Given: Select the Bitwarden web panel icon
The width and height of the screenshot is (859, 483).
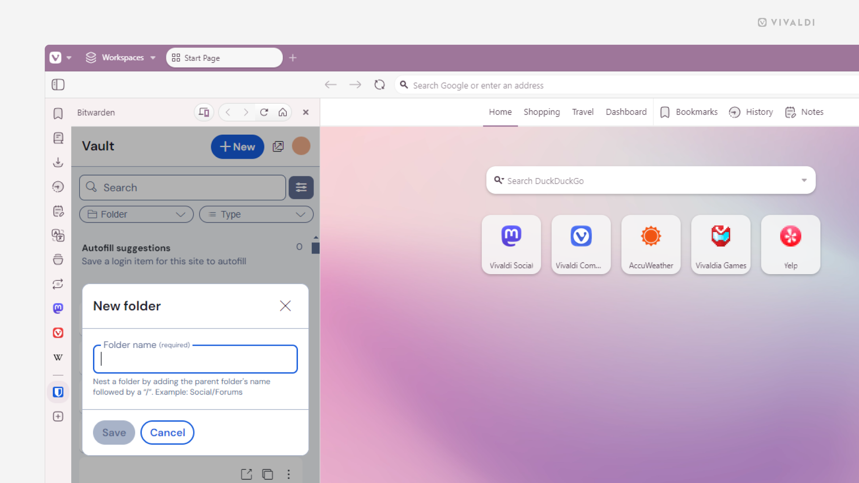Looking at the screenshot, I should click(58, 392).
